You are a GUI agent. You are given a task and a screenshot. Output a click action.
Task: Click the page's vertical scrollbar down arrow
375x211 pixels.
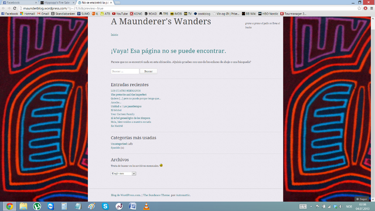(x=373, y=199)
